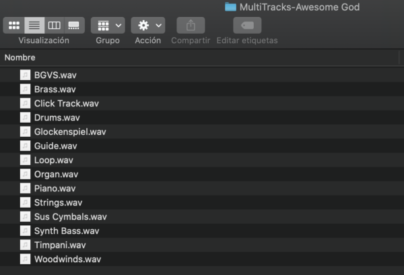Click the window title MultiTracks-Awesome God
Screen dimensions: 404x275
[x=300, y=7]
